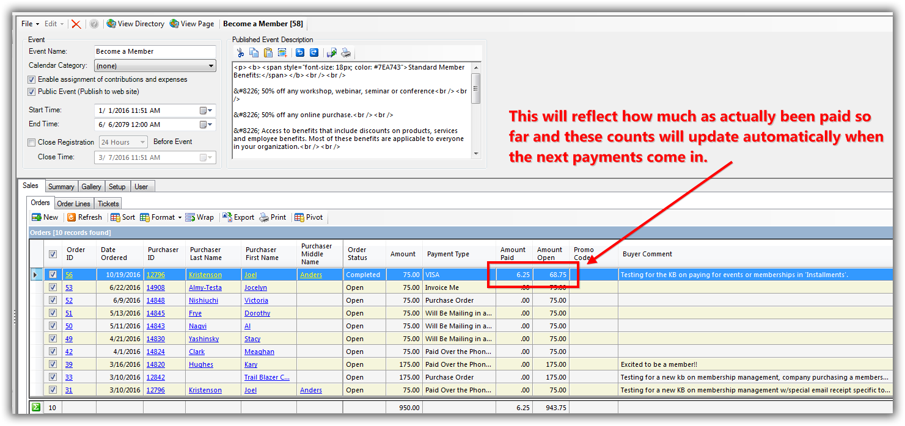Switch to the Summary tab
This screenshot has height=426, width=905.
click(61, 187)
